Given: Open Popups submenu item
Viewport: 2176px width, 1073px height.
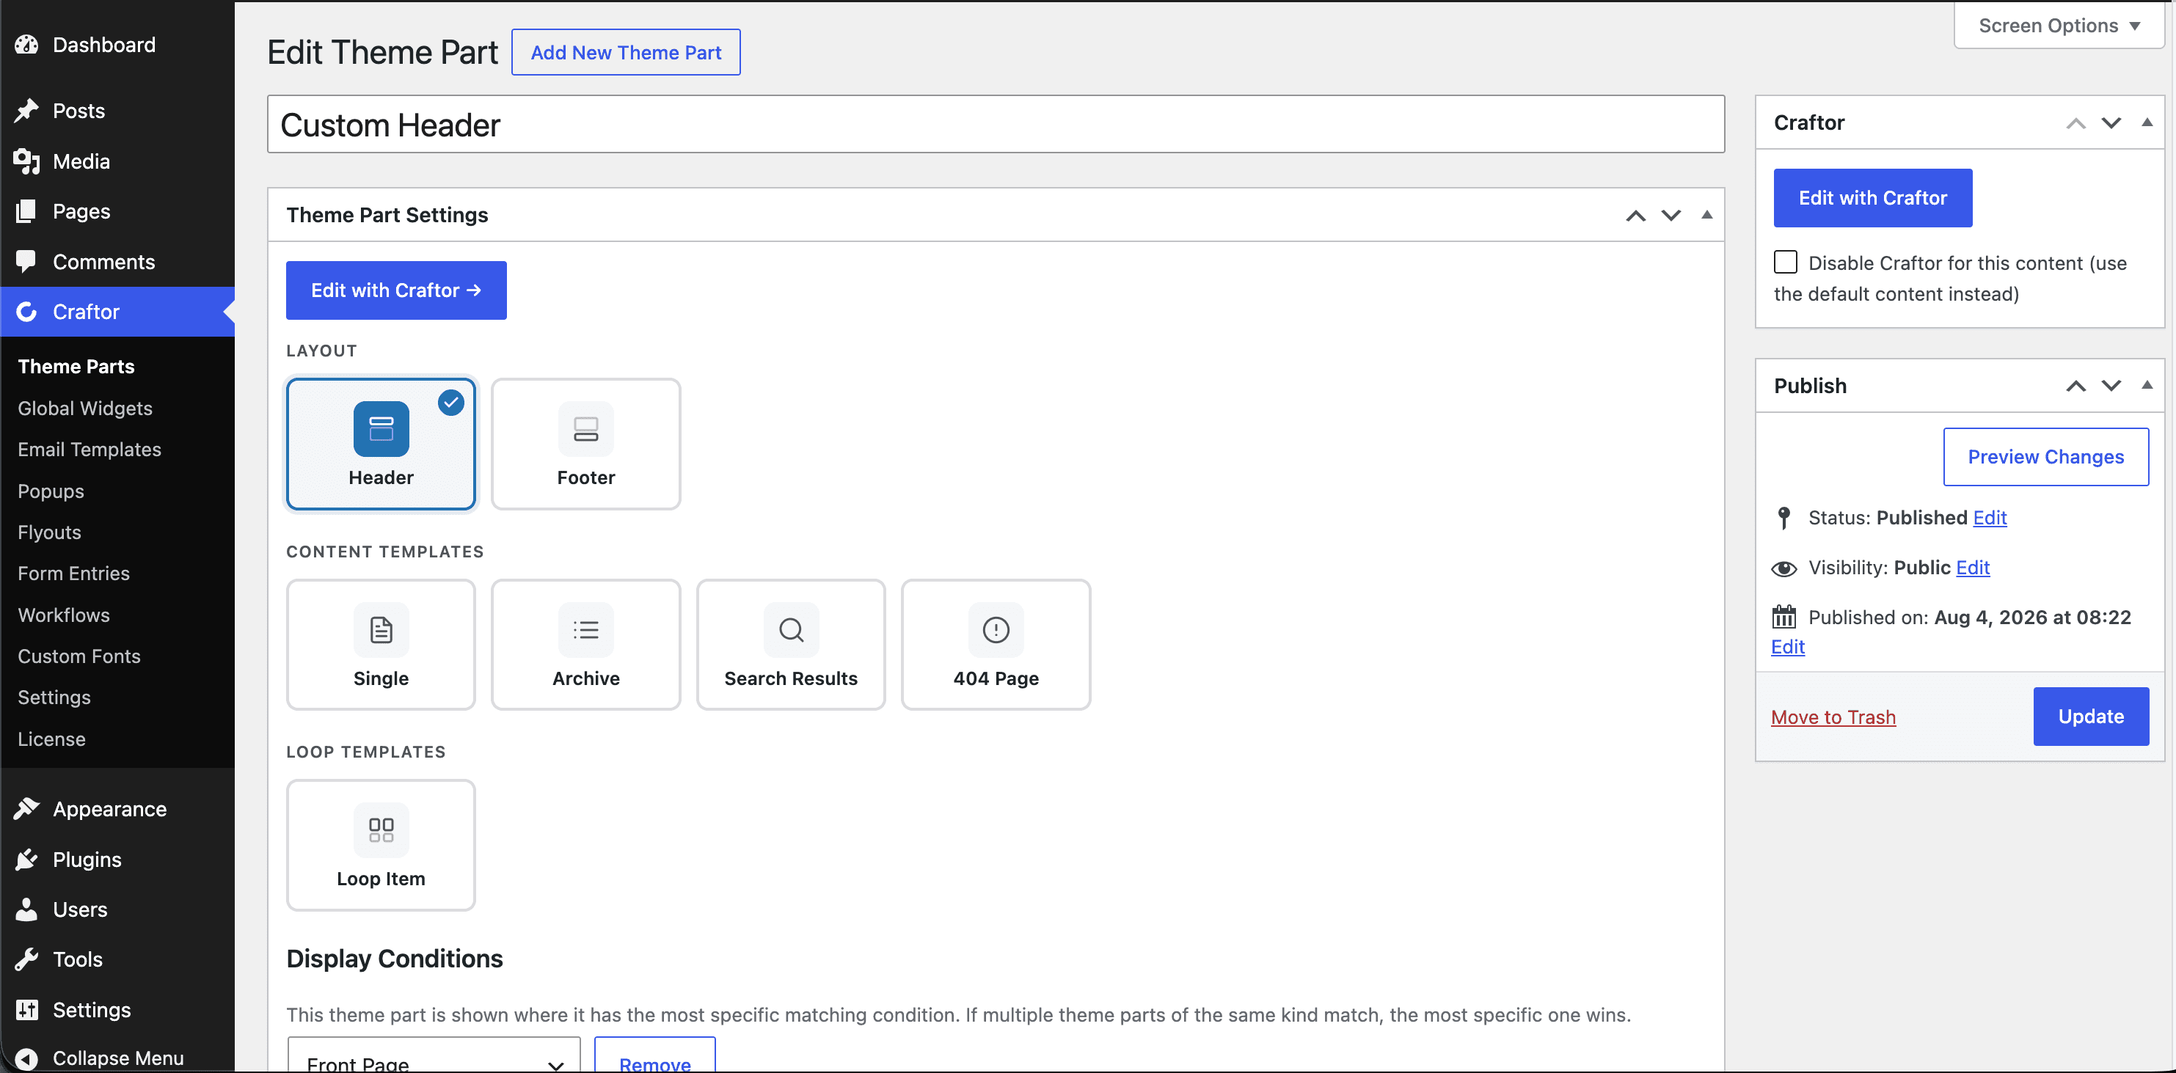Looking at the screenshot, I should pyautogui.click(x=51, y=491).
